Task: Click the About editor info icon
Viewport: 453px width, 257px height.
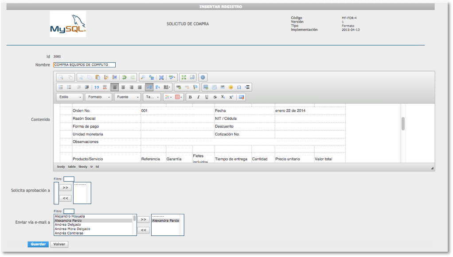Action: pyautogui.click(x=203, y=77)
